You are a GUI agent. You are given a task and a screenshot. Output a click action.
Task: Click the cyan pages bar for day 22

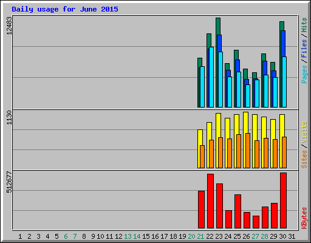click(211, 77)
